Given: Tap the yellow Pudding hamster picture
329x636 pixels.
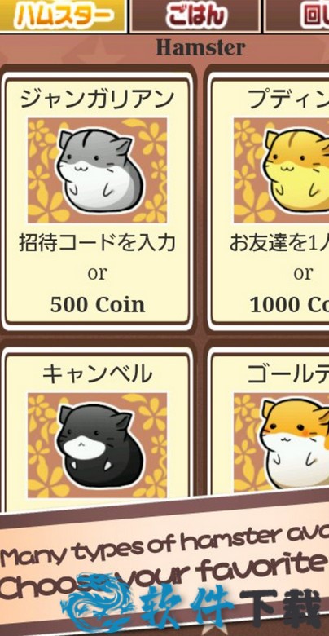Looking at the screenshot, I should tap(282, 170).
